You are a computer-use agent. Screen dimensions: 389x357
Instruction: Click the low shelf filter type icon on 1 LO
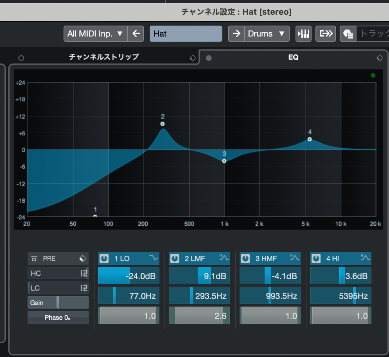click(153, 258)
